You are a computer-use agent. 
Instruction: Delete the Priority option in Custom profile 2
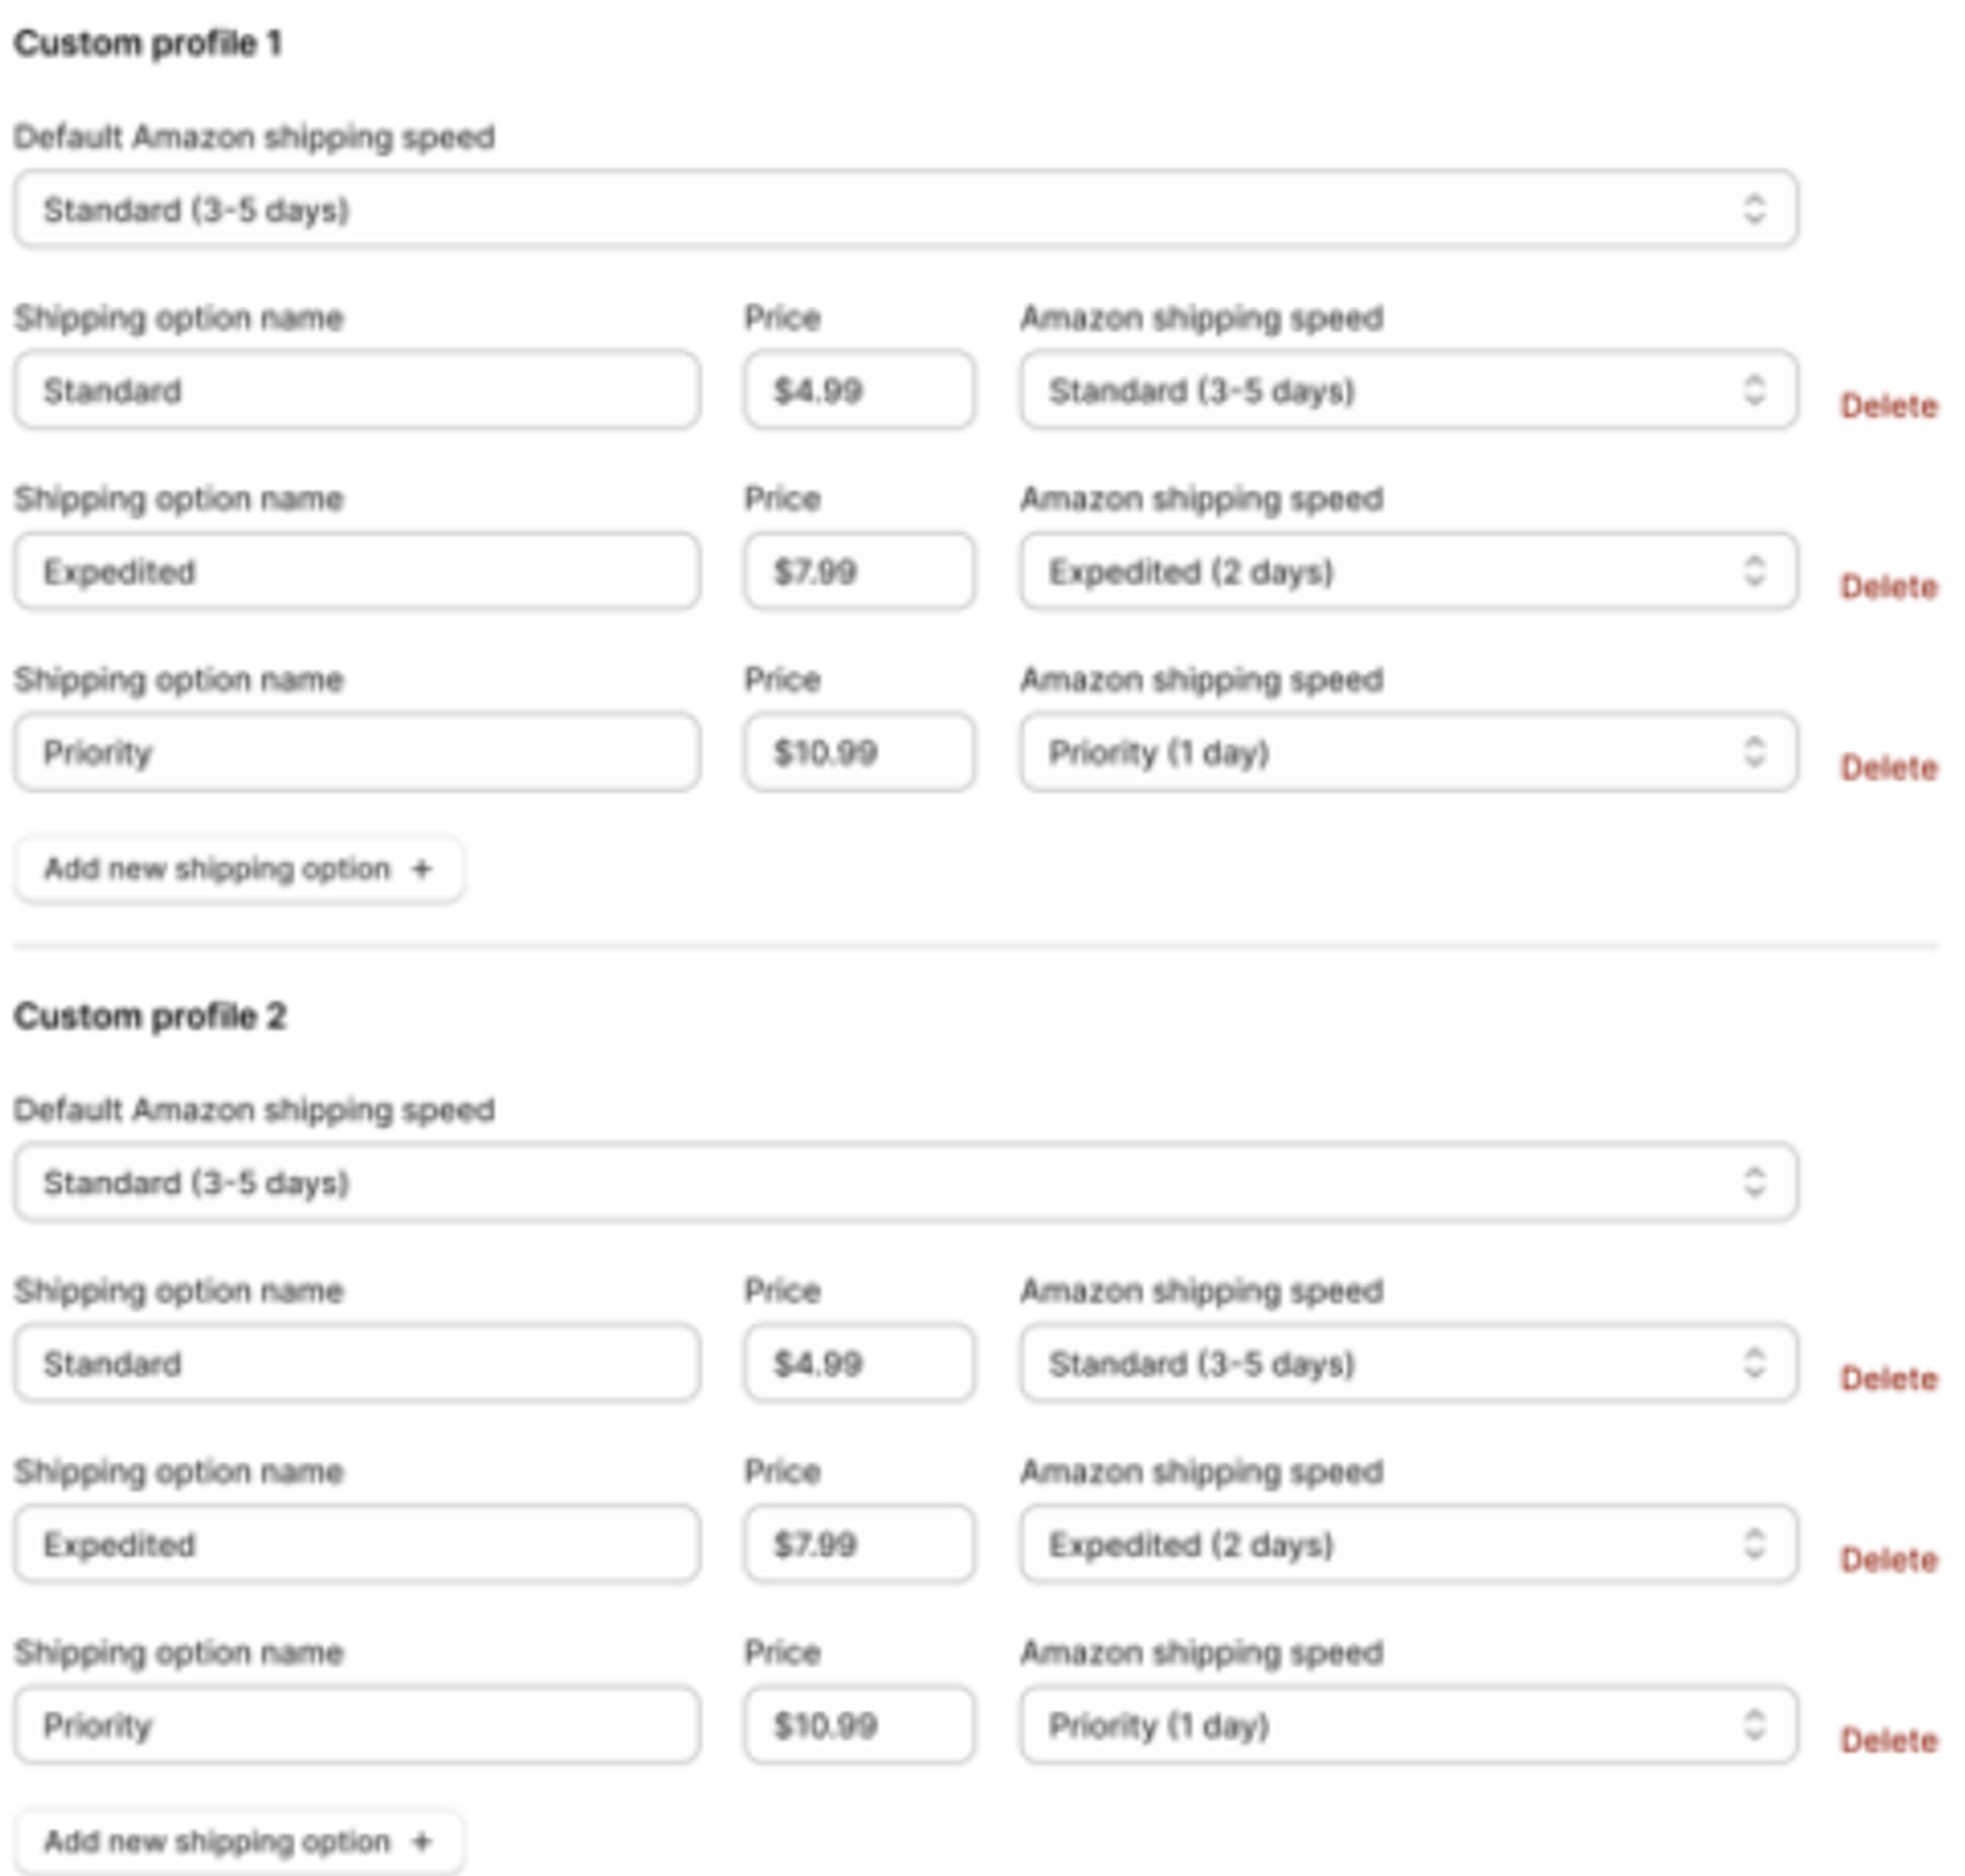click(x=1888, y=1740)
